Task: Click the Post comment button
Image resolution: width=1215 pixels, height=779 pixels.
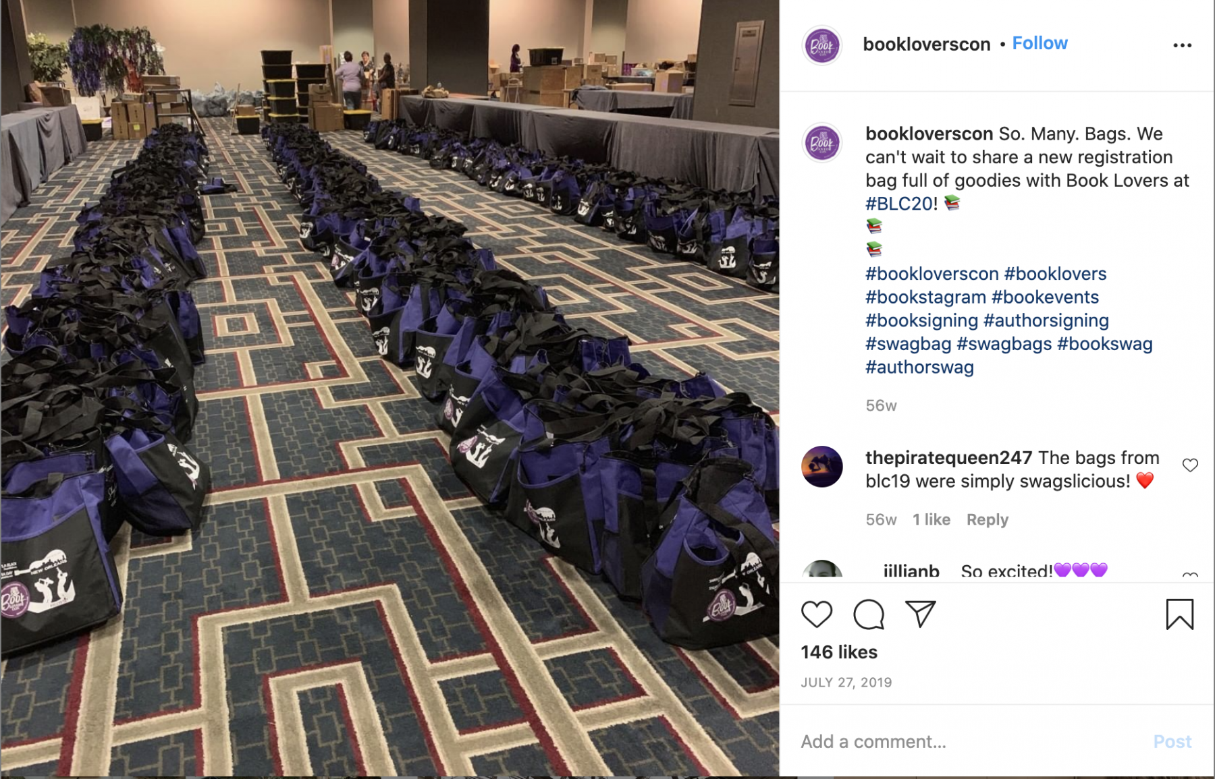Action: (x=1172, y=741)
